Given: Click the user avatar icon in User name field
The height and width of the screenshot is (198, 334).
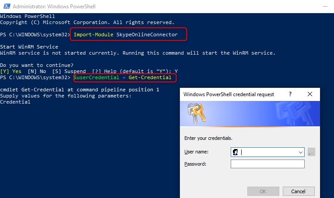Looking at the screenshot, I should pyautogui.click(x=236, y=152).
